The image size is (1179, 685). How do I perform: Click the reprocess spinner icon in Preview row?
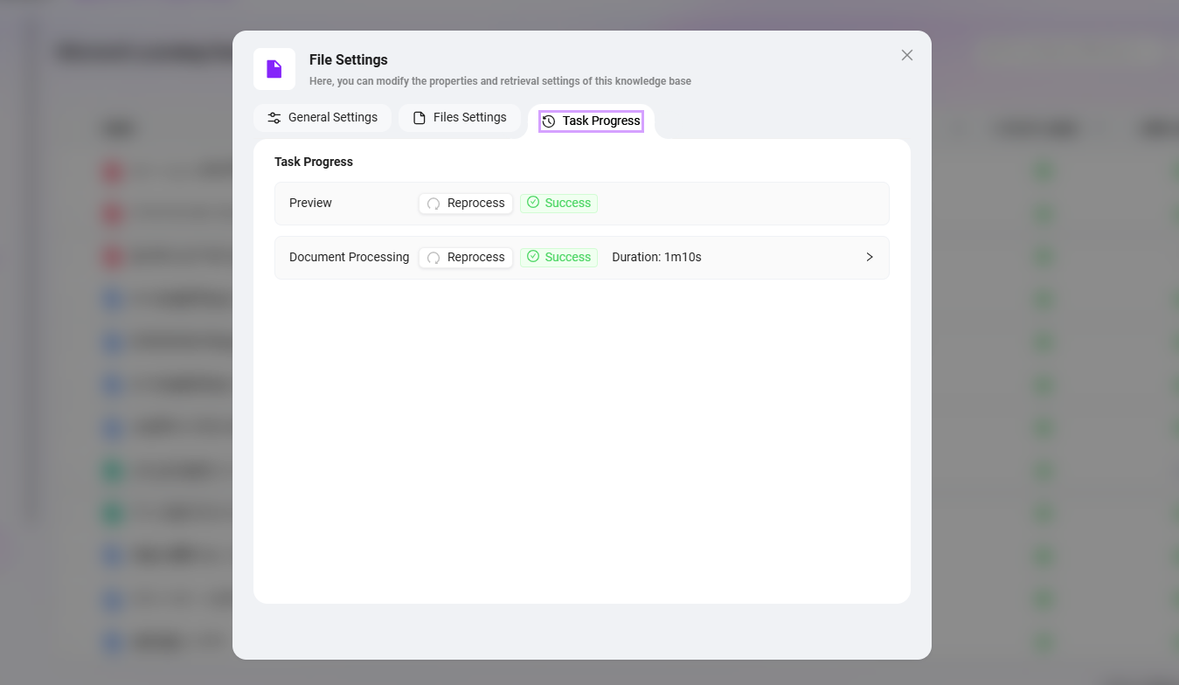[433, 204]
